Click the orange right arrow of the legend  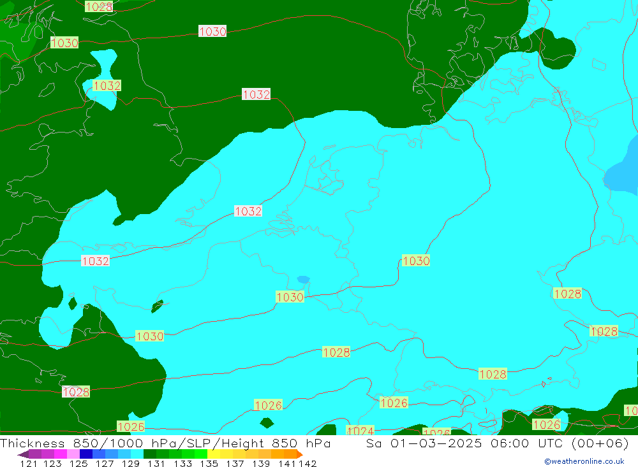pyautogui.click(x=300, y=454)
